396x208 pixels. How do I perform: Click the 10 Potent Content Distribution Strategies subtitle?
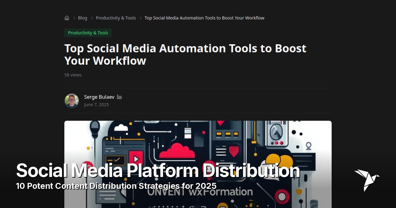tap(116, 186)
